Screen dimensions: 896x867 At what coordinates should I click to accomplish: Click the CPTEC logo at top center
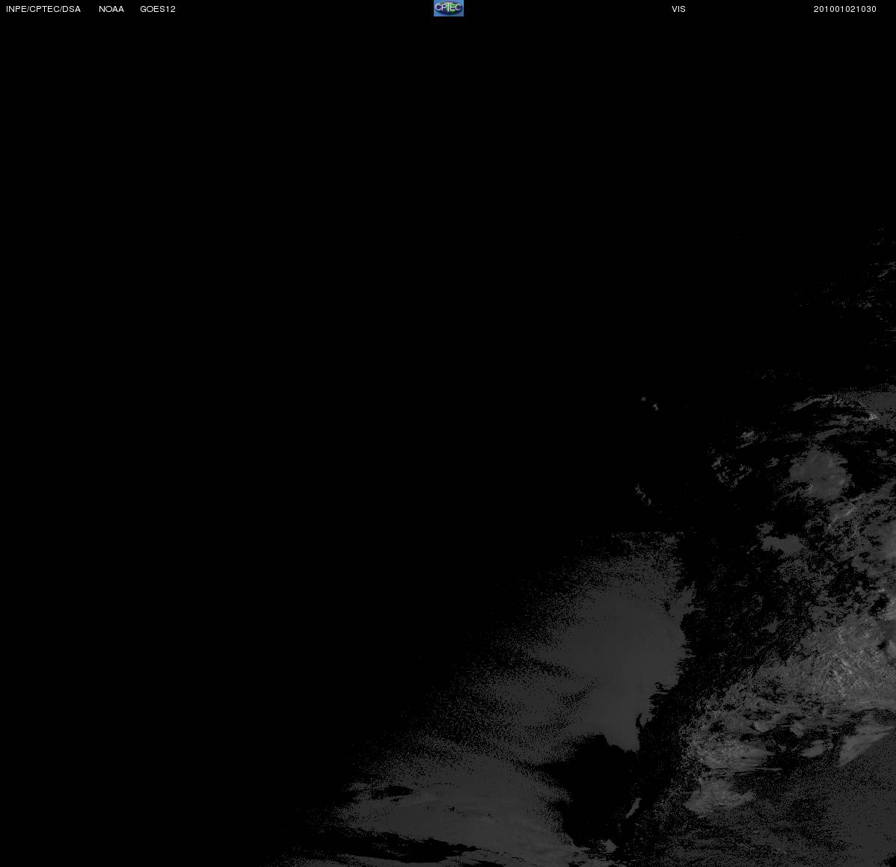click(x=449, y=8)
